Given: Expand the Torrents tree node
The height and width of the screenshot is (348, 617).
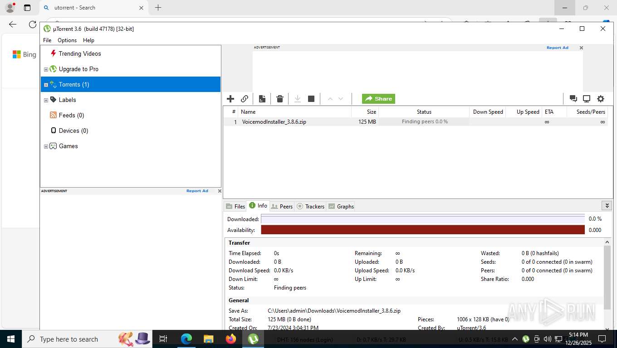Looking at the screenshot, I should pos(46,85).
